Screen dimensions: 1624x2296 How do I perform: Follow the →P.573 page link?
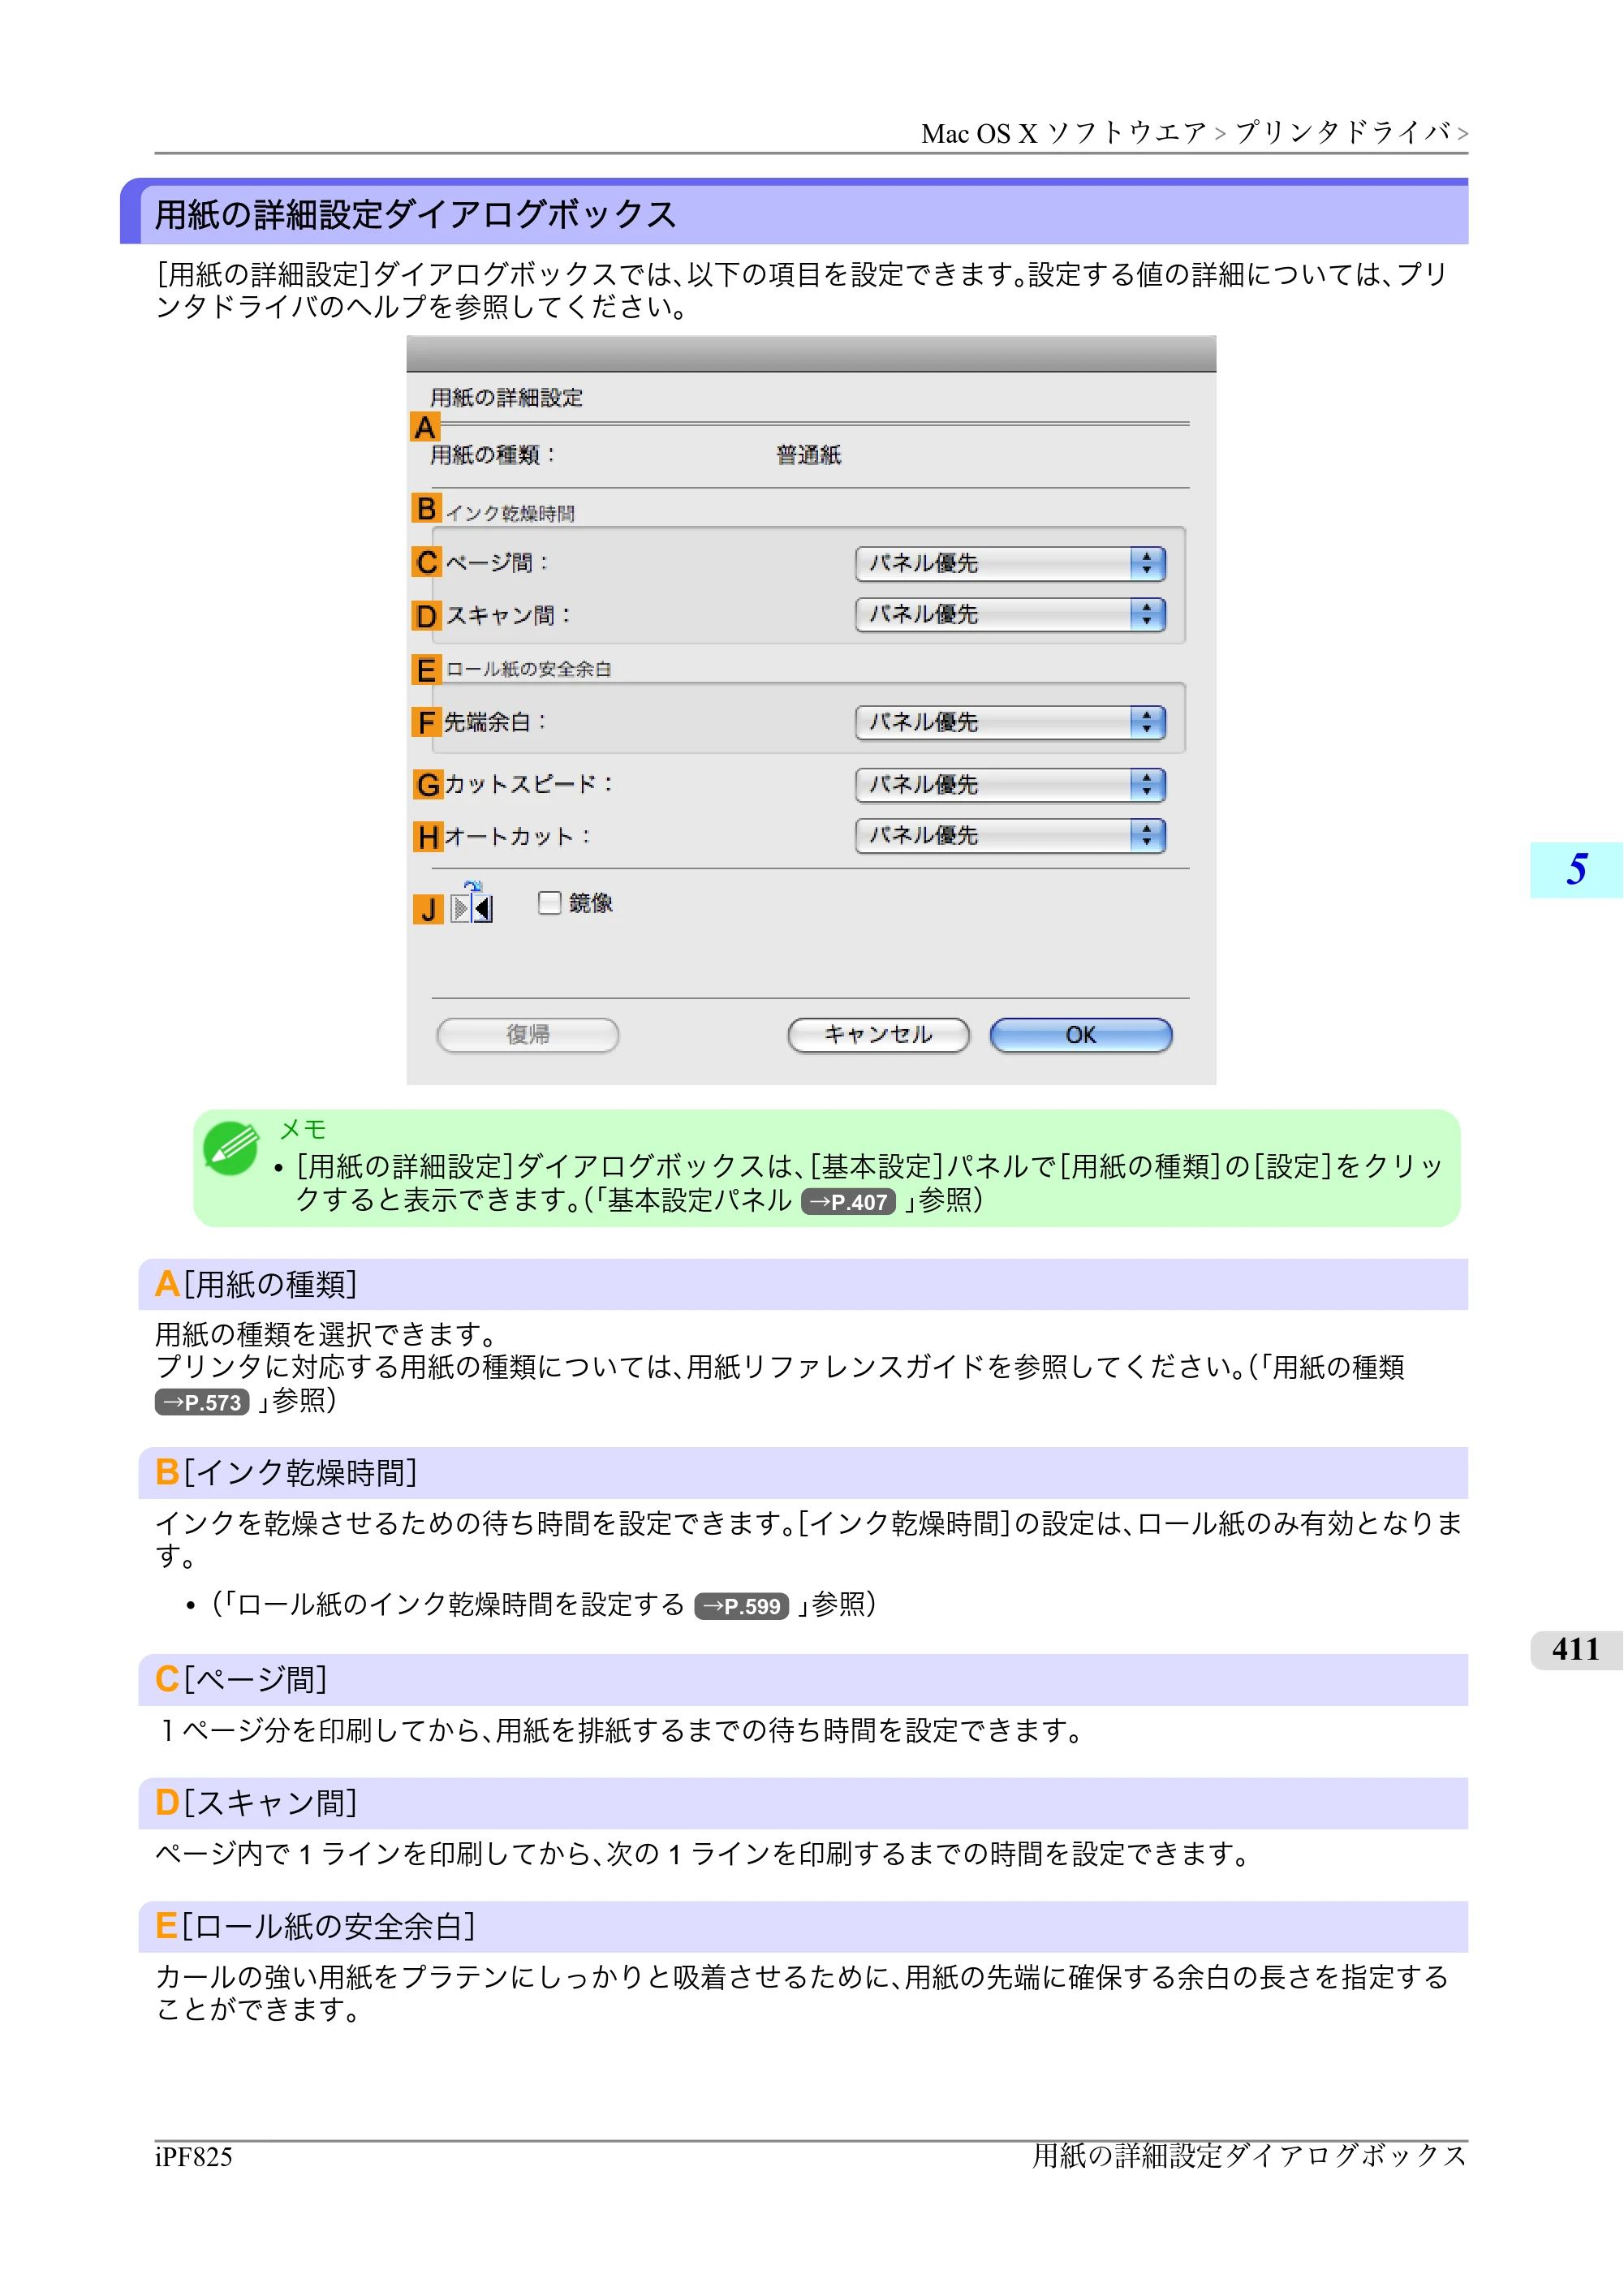pyautogui.click(x=202, y=1402)
